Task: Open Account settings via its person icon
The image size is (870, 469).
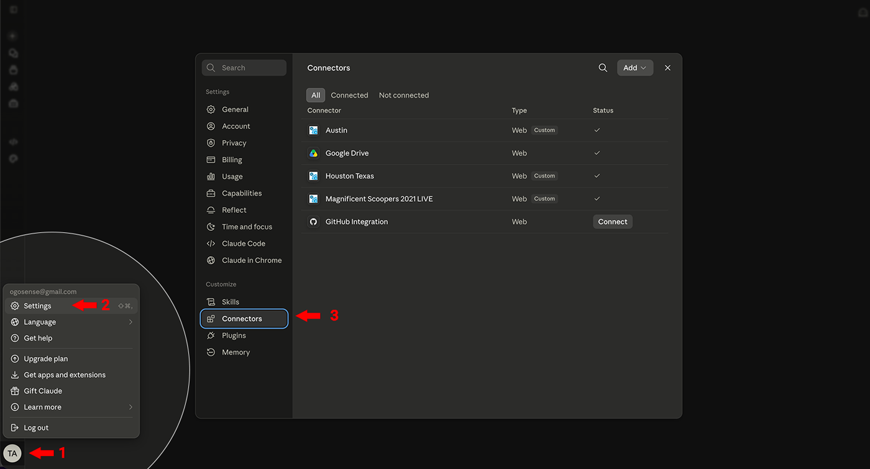Action: pos(211,126)
